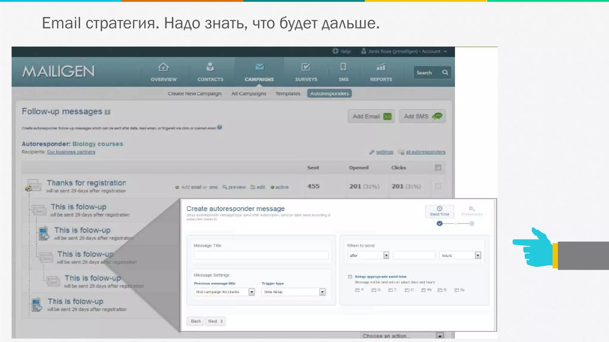Click the last follow-up mobile message icon

tap(37, 305)
